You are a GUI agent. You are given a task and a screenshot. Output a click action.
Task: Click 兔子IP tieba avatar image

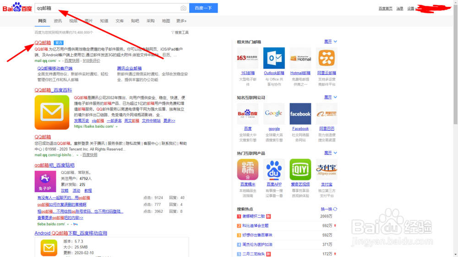(45, 181)
